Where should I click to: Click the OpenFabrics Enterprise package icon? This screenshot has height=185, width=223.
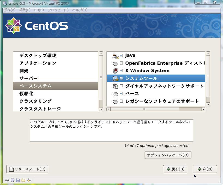coord(116,63)
